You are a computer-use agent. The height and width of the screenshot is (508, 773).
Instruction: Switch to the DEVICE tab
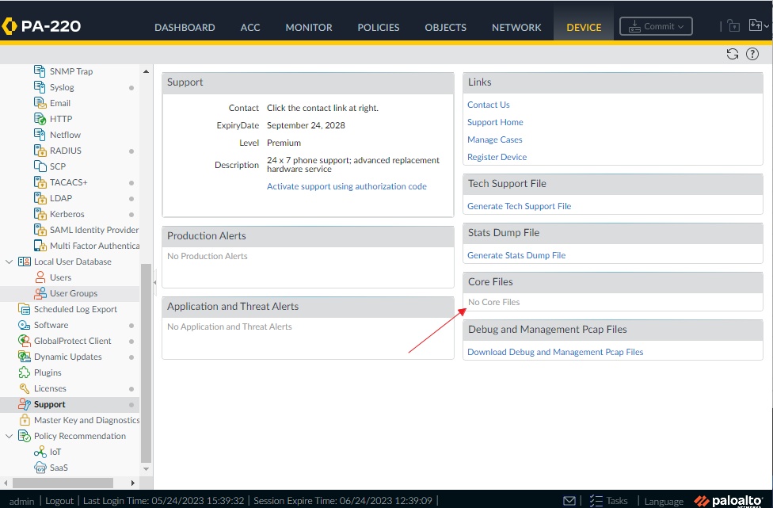point(583,26)
